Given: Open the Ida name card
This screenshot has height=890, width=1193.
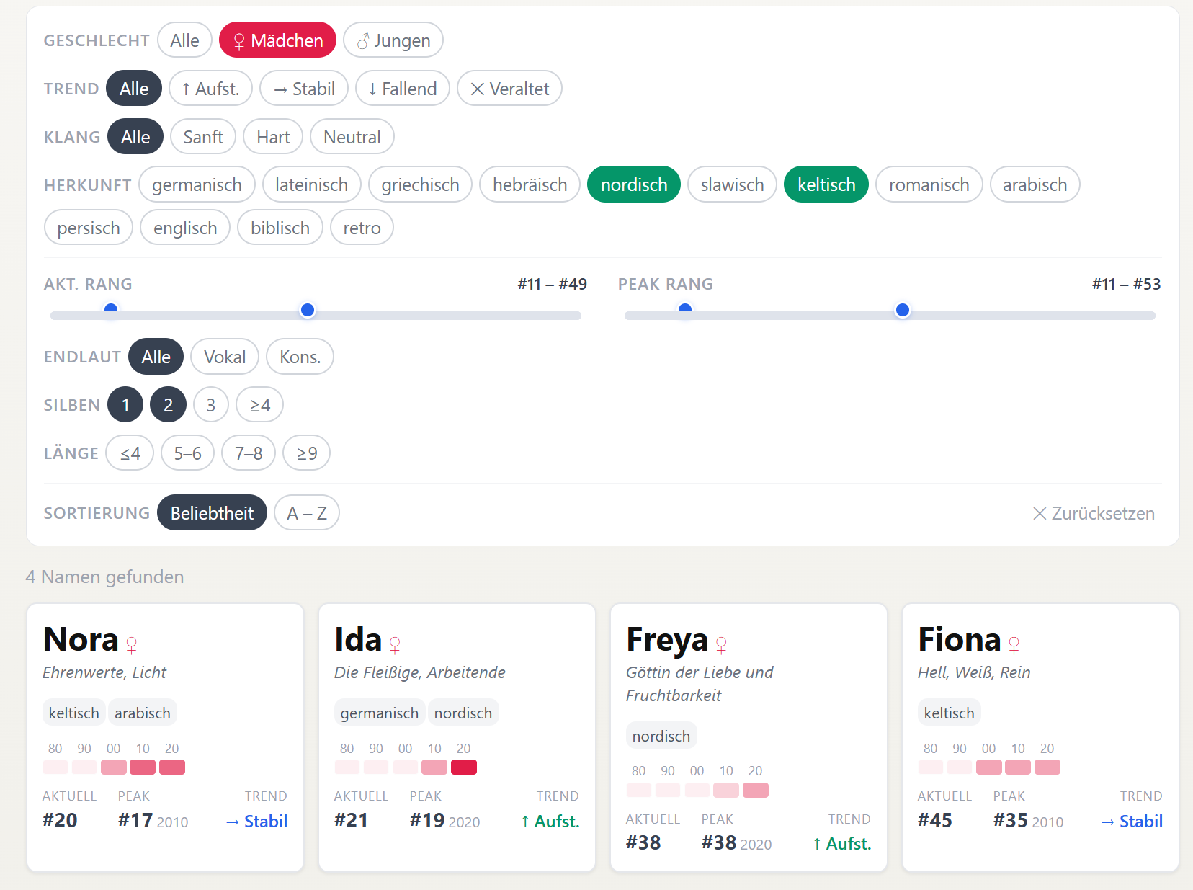Looking at the screenshot, I should click(457, 737).
